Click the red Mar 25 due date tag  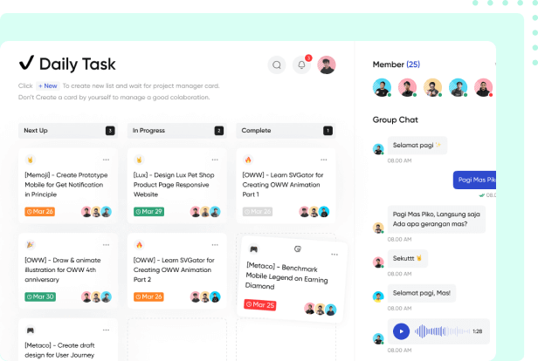[x=260, y=304]
